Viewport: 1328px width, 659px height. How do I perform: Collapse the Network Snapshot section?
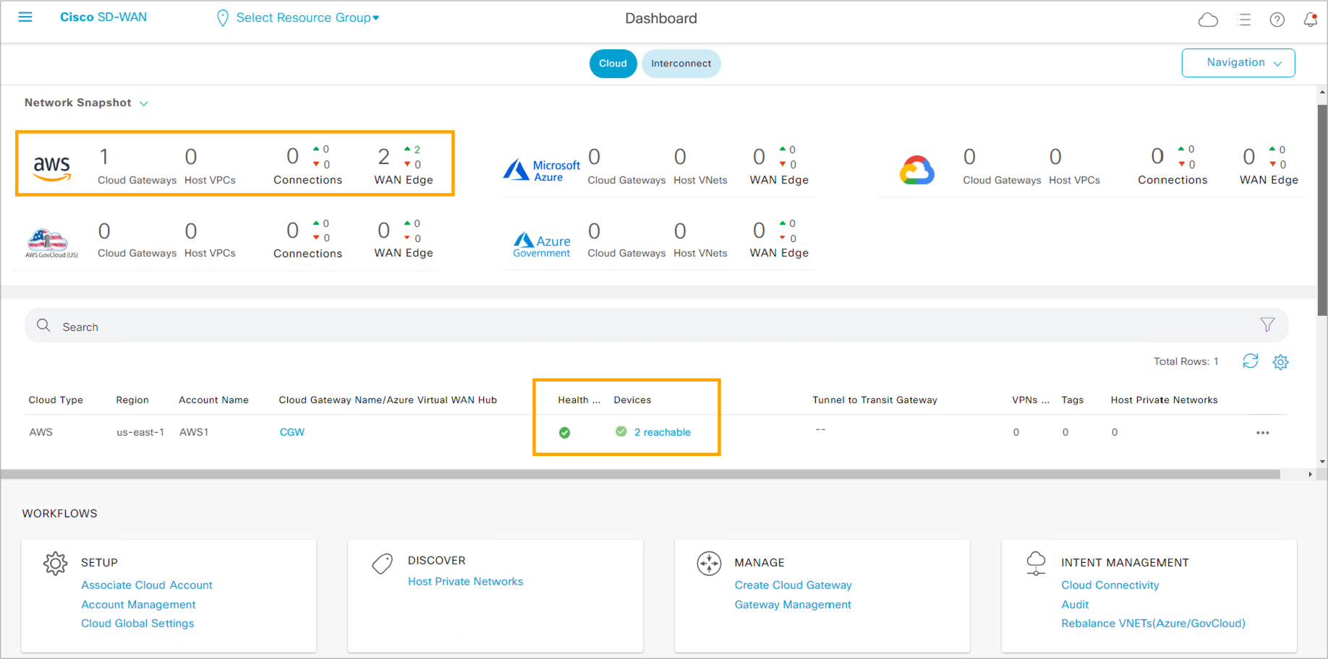pos(144,103)
